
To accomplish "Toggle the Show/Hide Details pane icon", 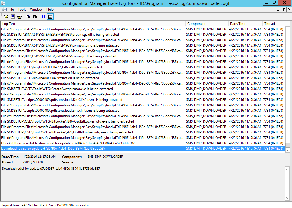I will (50, 17).
